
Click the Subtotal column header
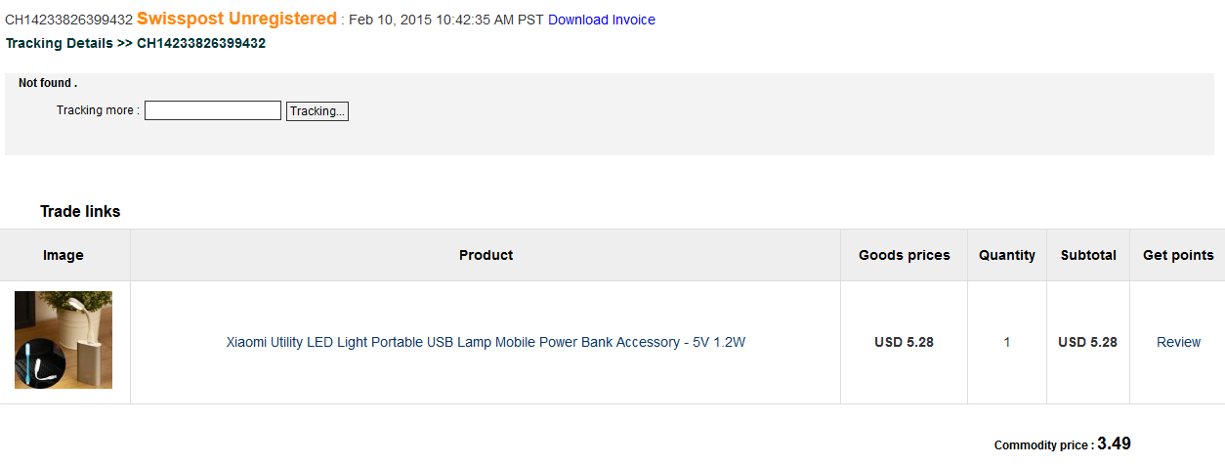pyautogui.click(x=1088, y=255)
